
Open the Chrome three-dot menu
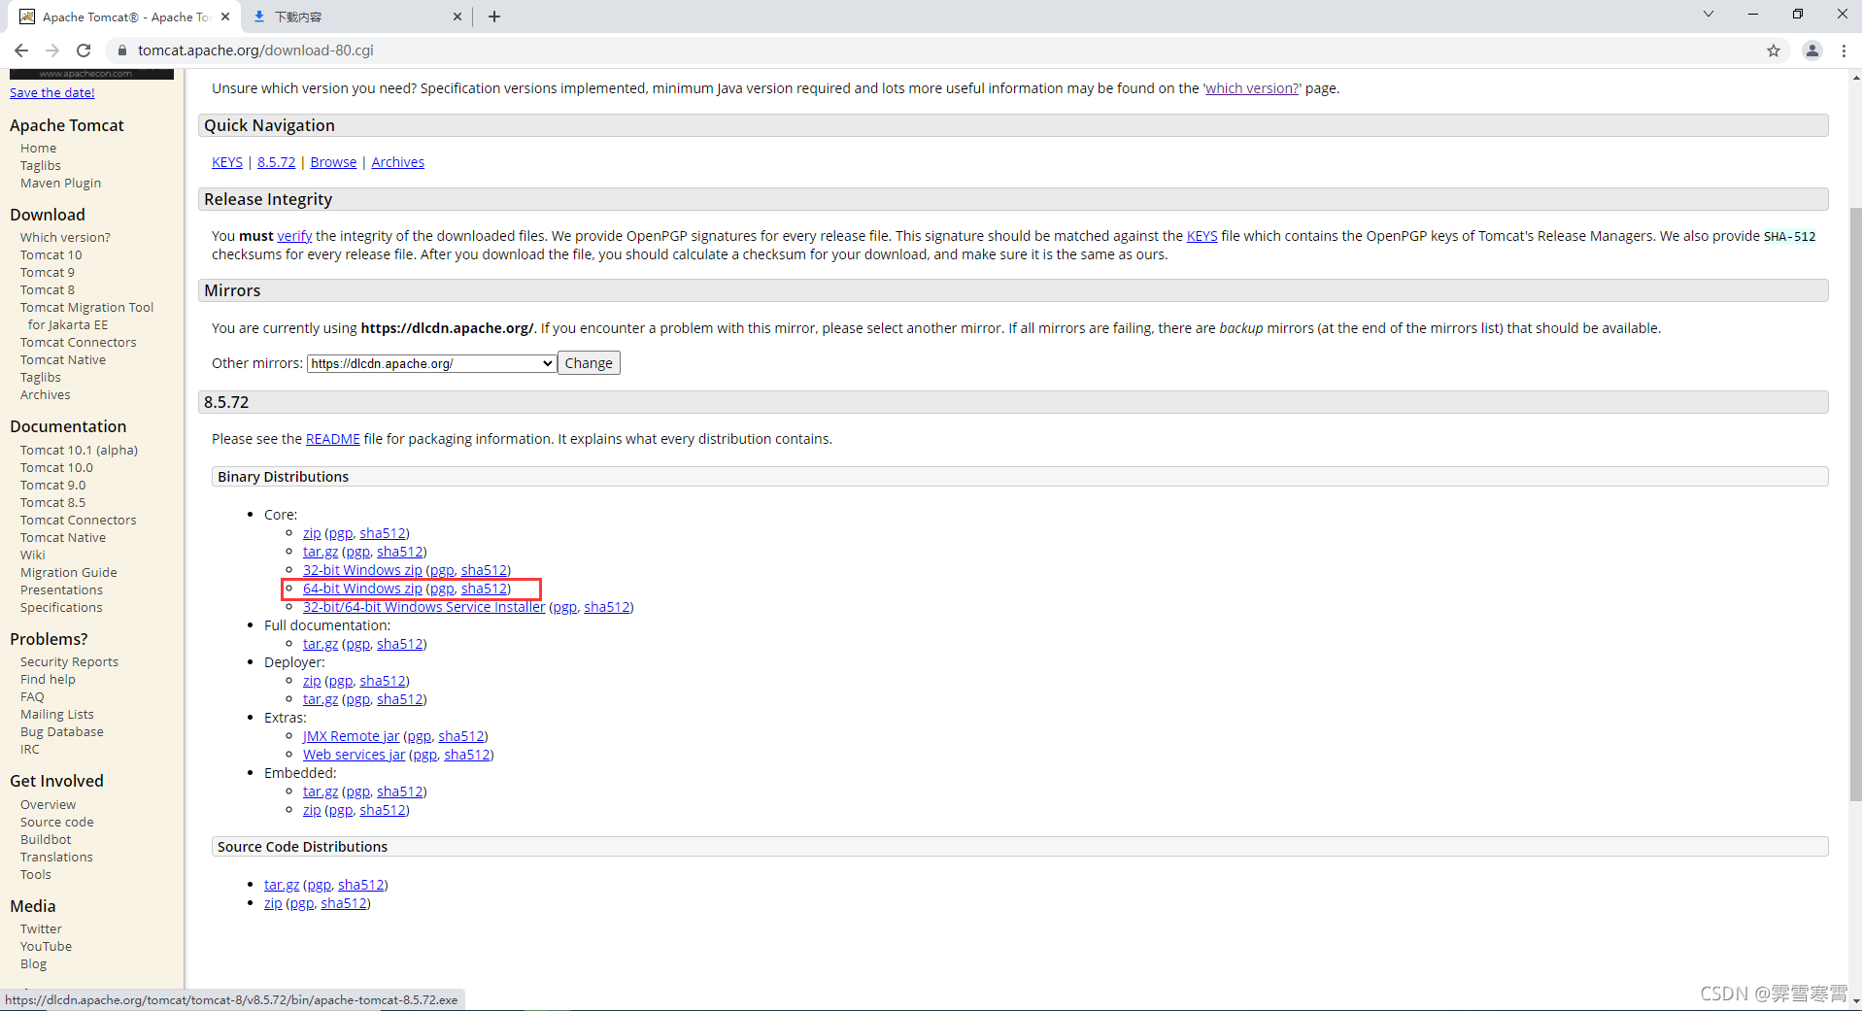click(x=1845, y=50)
